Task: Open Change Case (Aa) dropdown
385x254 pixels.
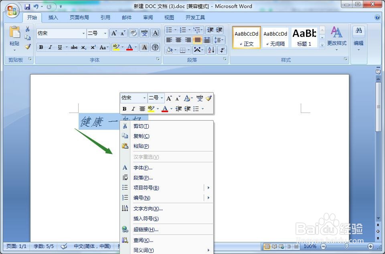Action: pos(104,47)
